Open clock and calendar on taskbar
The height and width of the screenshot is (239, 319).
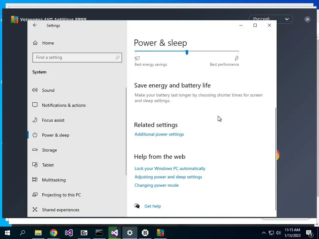[x=292, y=233]
